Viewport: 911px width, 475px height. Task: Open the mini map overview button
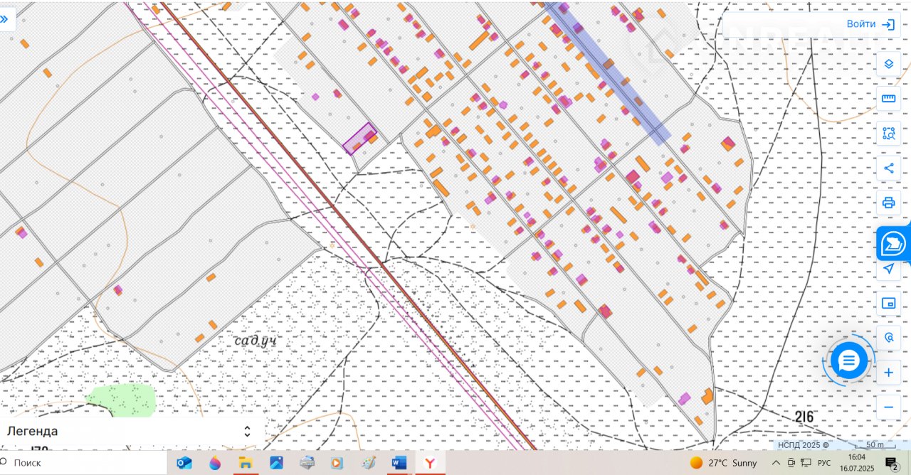(888, 304)
